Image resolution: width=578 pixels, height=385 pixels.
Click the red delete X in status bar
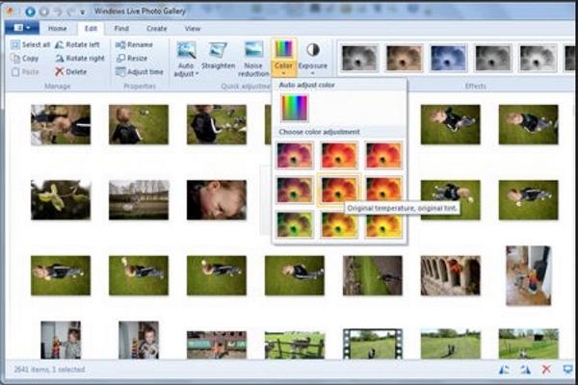(546, 370)
